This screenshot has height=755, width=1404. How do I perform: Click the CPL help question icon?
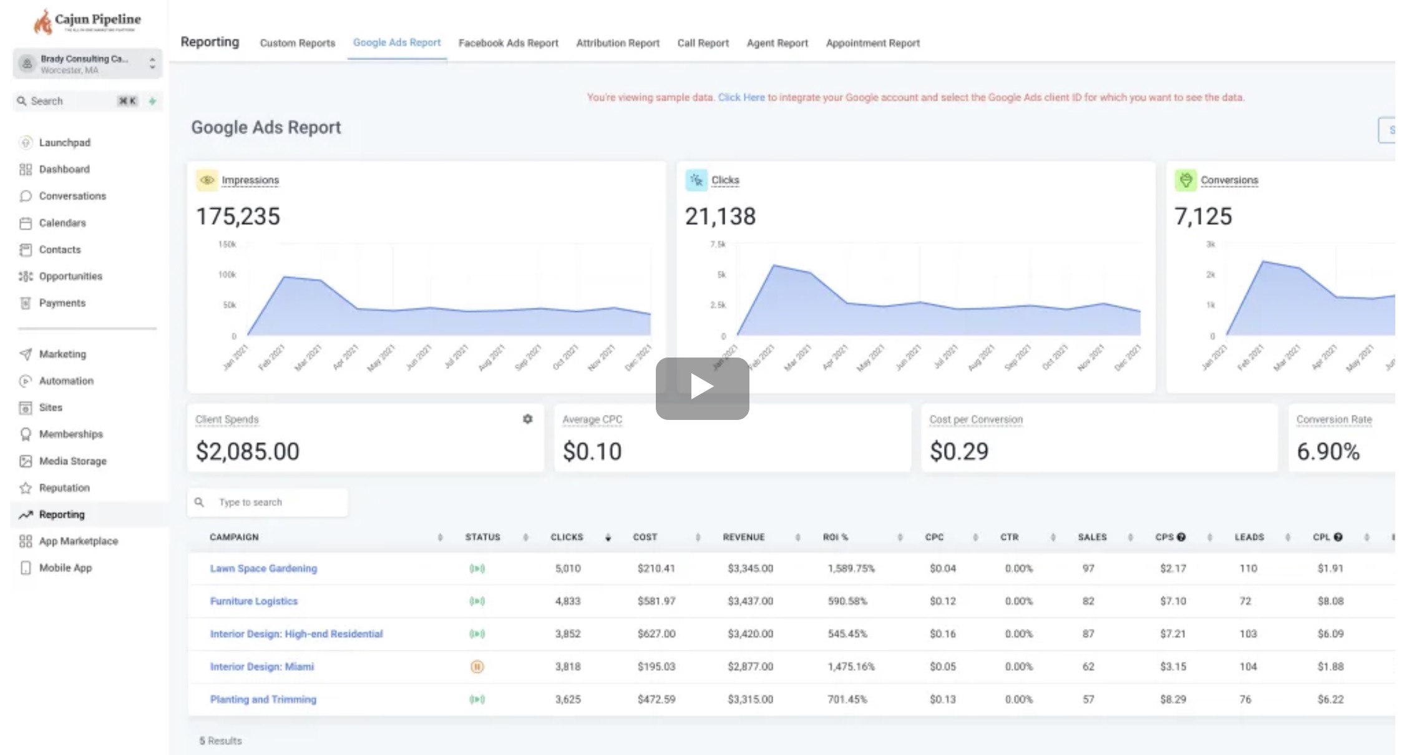(1338, 537)
